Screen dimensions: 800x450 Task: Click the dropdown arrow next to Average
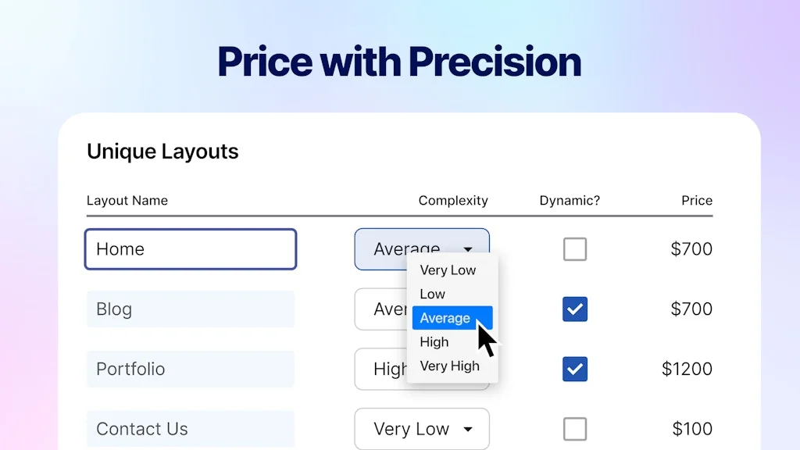pyautogui.click(x=468, y=249)
